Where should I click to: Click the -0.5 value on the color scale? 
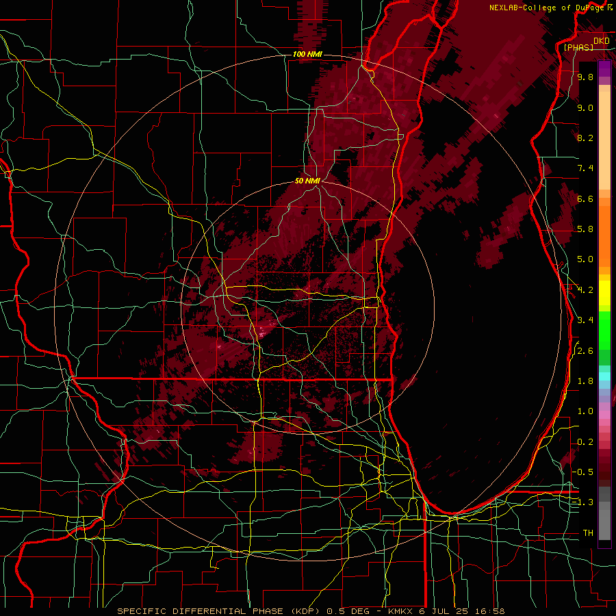[x=583, y=472]
